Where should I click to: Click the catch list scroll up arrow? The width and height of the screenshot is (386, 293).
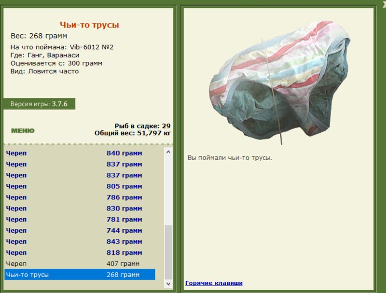tap(168, 152)
